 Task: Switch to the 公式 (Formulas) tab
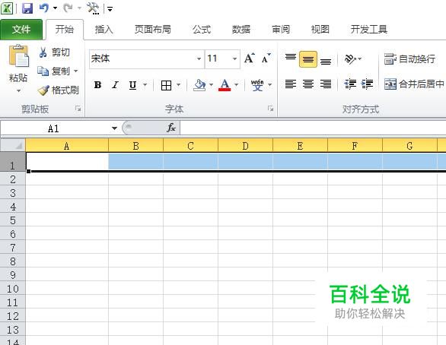tap(202, 29)
